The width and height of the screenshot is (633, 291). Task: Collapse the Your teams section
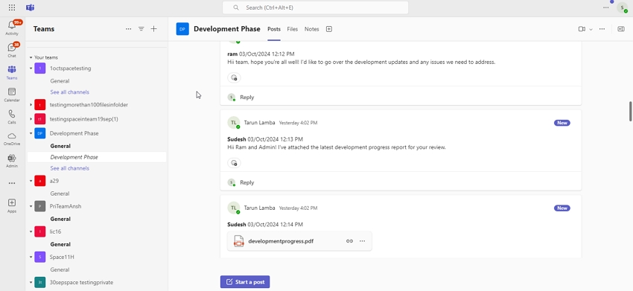click(x=31, y=58)
